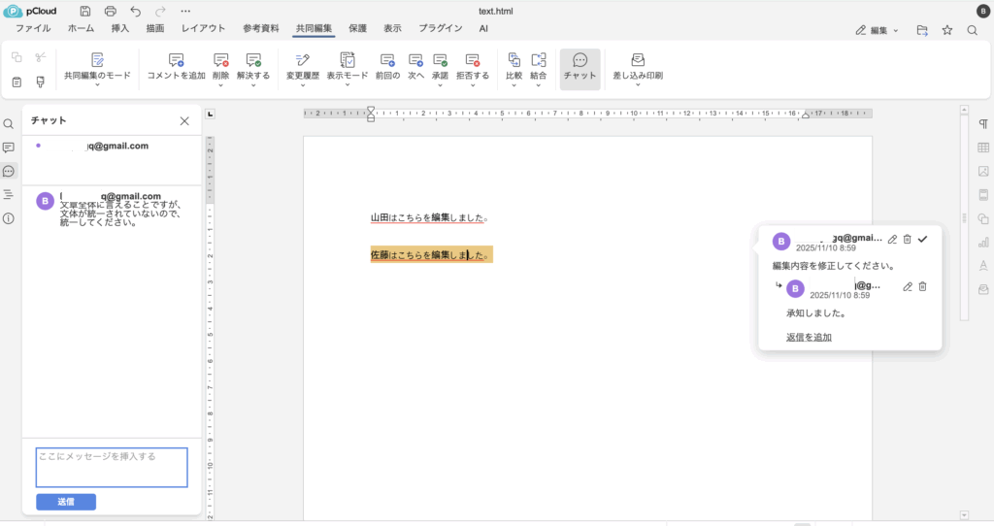Click the save icon in title bar

pos(85,11)
